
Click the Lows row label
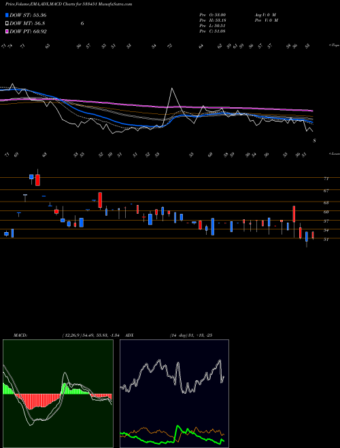pos(334,153)
